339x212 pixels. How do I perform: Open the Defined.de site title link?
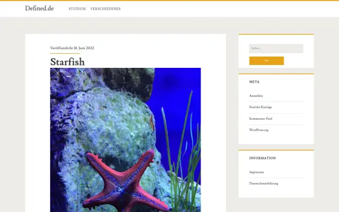coord(40,8)
